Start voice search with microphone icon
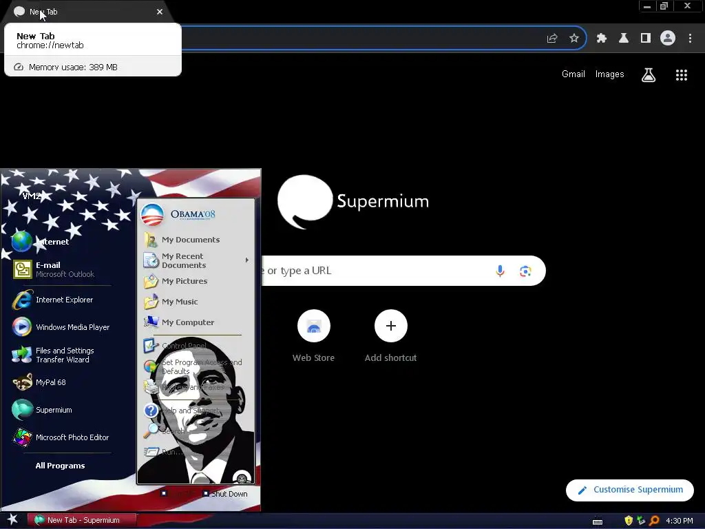The width and height of the screenshot is (705, 529). [x=500, y=271]
